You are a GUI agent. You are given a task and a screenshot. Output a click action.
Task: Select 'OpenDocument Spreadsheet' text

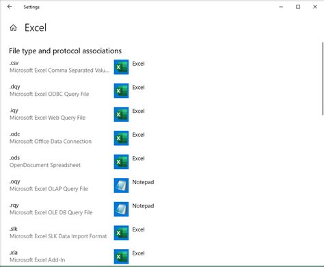click(45, 165)
